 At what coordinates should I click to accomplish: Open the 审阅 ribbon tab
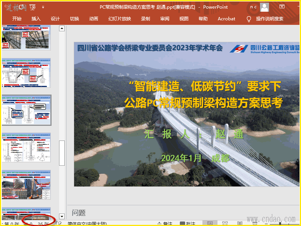point(165,18)
